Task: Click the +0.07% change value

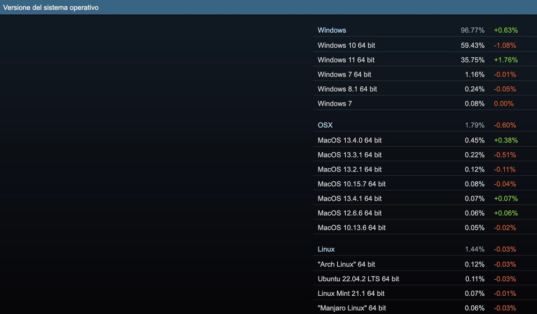Action: click(506, 198)
